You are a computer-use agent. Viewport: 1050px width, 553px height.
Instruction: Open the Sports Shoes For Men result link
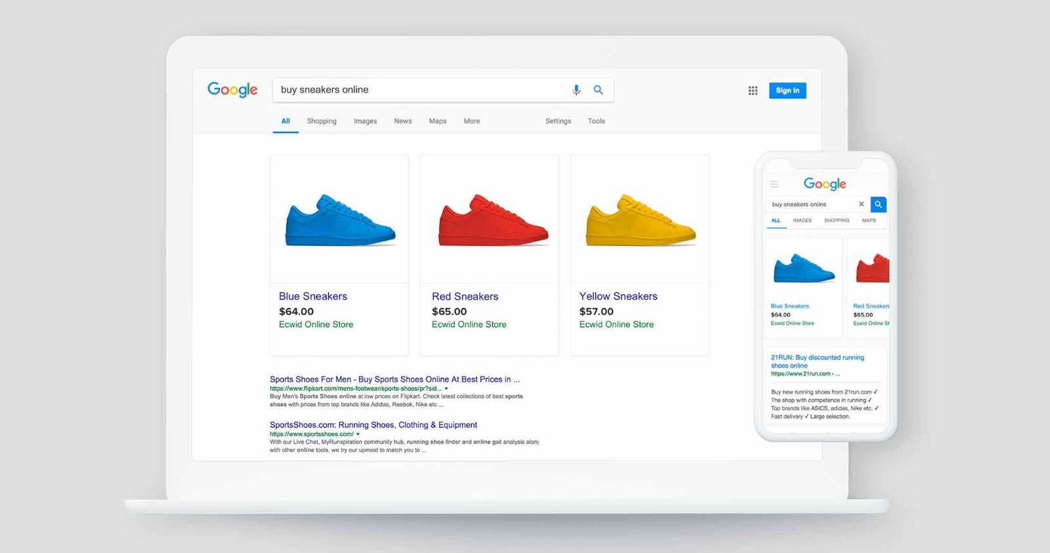pyautogui.click(x=394, y=379)
